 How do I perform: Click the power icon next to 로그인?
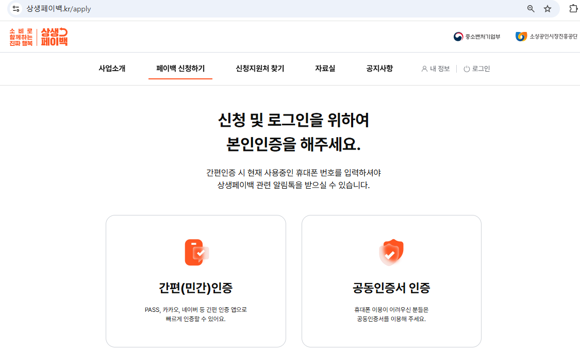point(466,69)
